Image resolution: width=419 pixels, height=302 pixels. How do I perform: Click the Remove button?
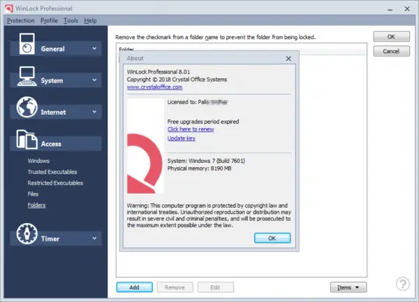175,287
